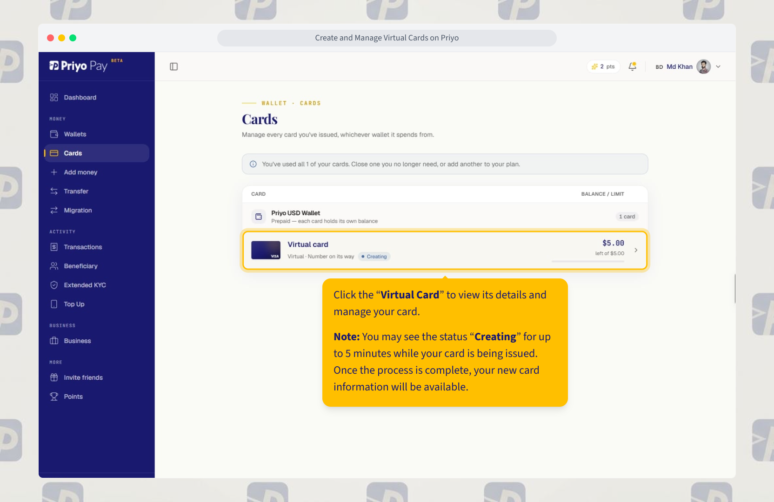The width and height of the screenshot is (774, 502).
Task: Click the Business briefcase icon
Action: coord(54,341)
